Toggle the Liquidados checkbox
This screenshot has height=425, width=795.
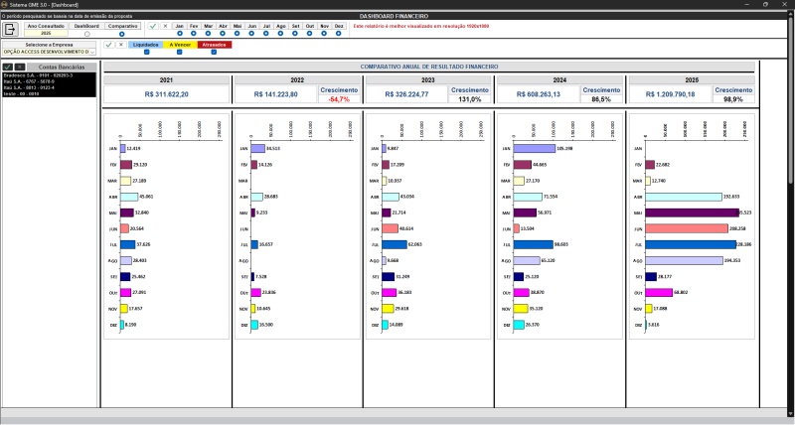tap(146, 52)
